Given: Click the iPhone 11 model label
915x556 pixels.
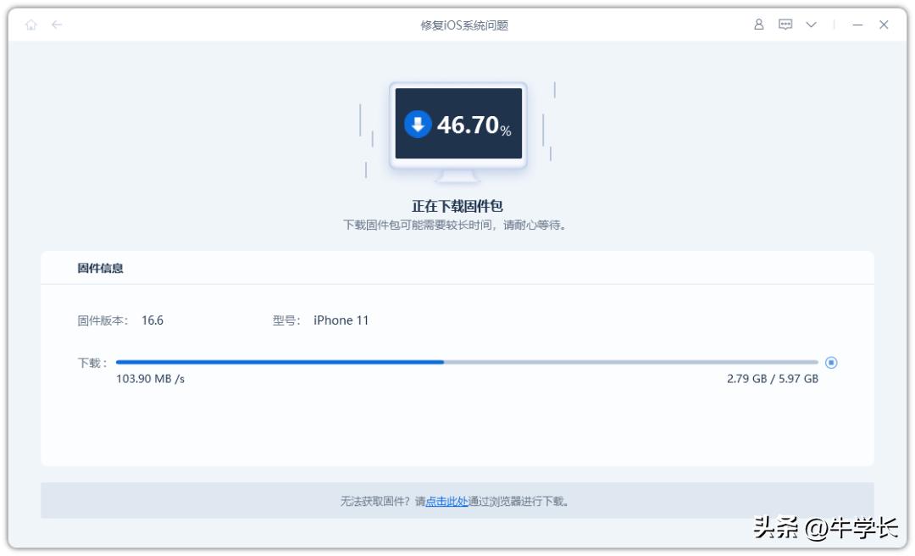Looking at the screenshot, I should pos(340,320).
